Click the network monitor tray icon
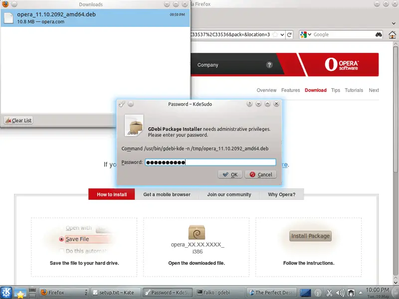The height and width of the screenshot is (299, 399). [305, 293]
